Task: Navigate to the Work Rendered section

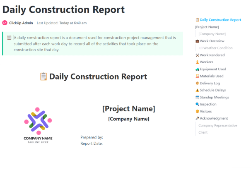Action: [212, 55]
